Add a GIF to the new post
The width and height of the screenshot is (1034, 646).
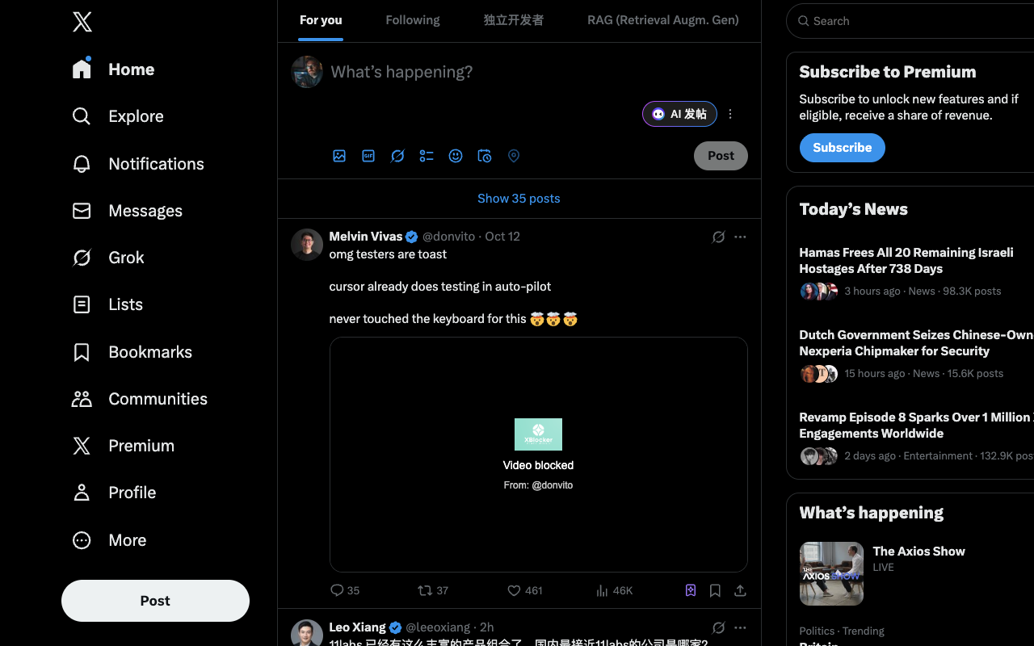coord(368,156)
